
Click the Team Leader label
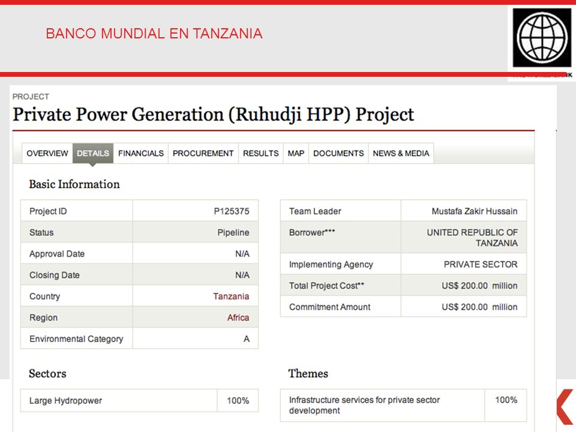[x=315, y=211]
